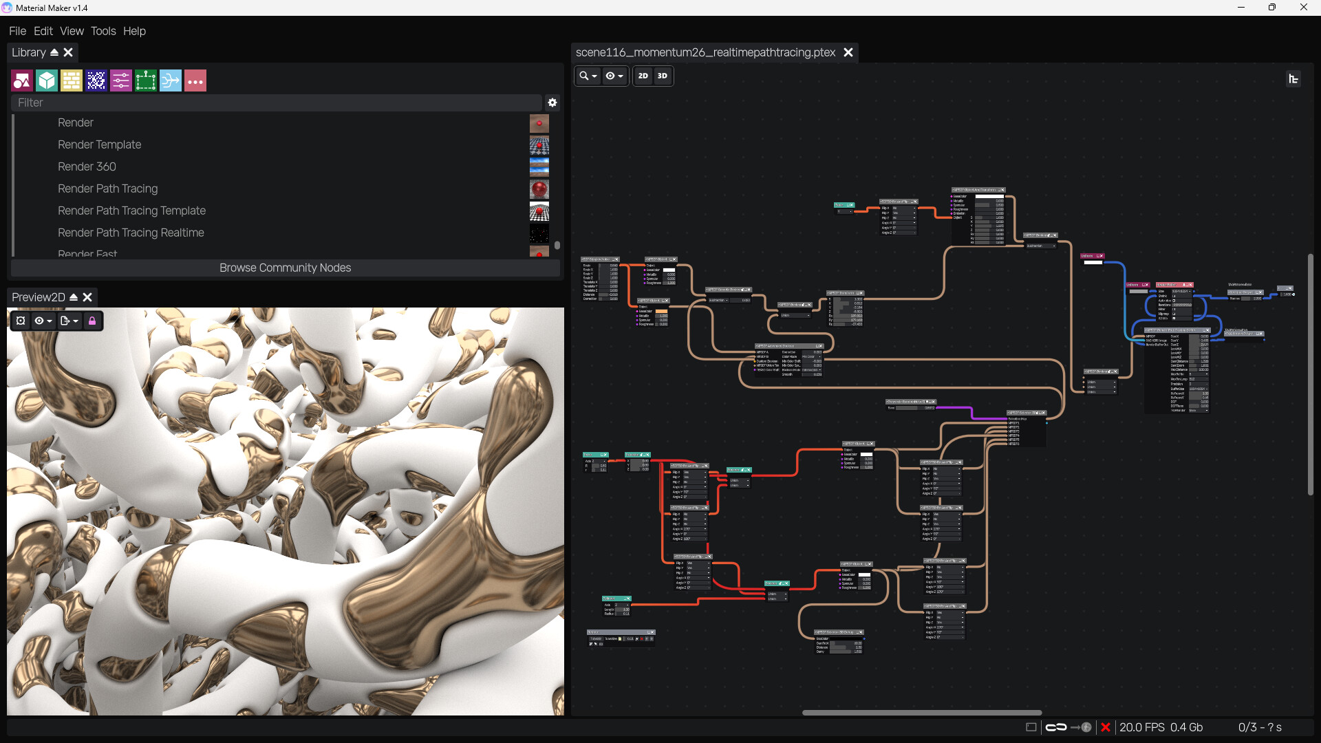Image resolution: width=1321 pixels, height=743 pixels.
Task: Select the brick pattern node category
Action: coord(71,80)
